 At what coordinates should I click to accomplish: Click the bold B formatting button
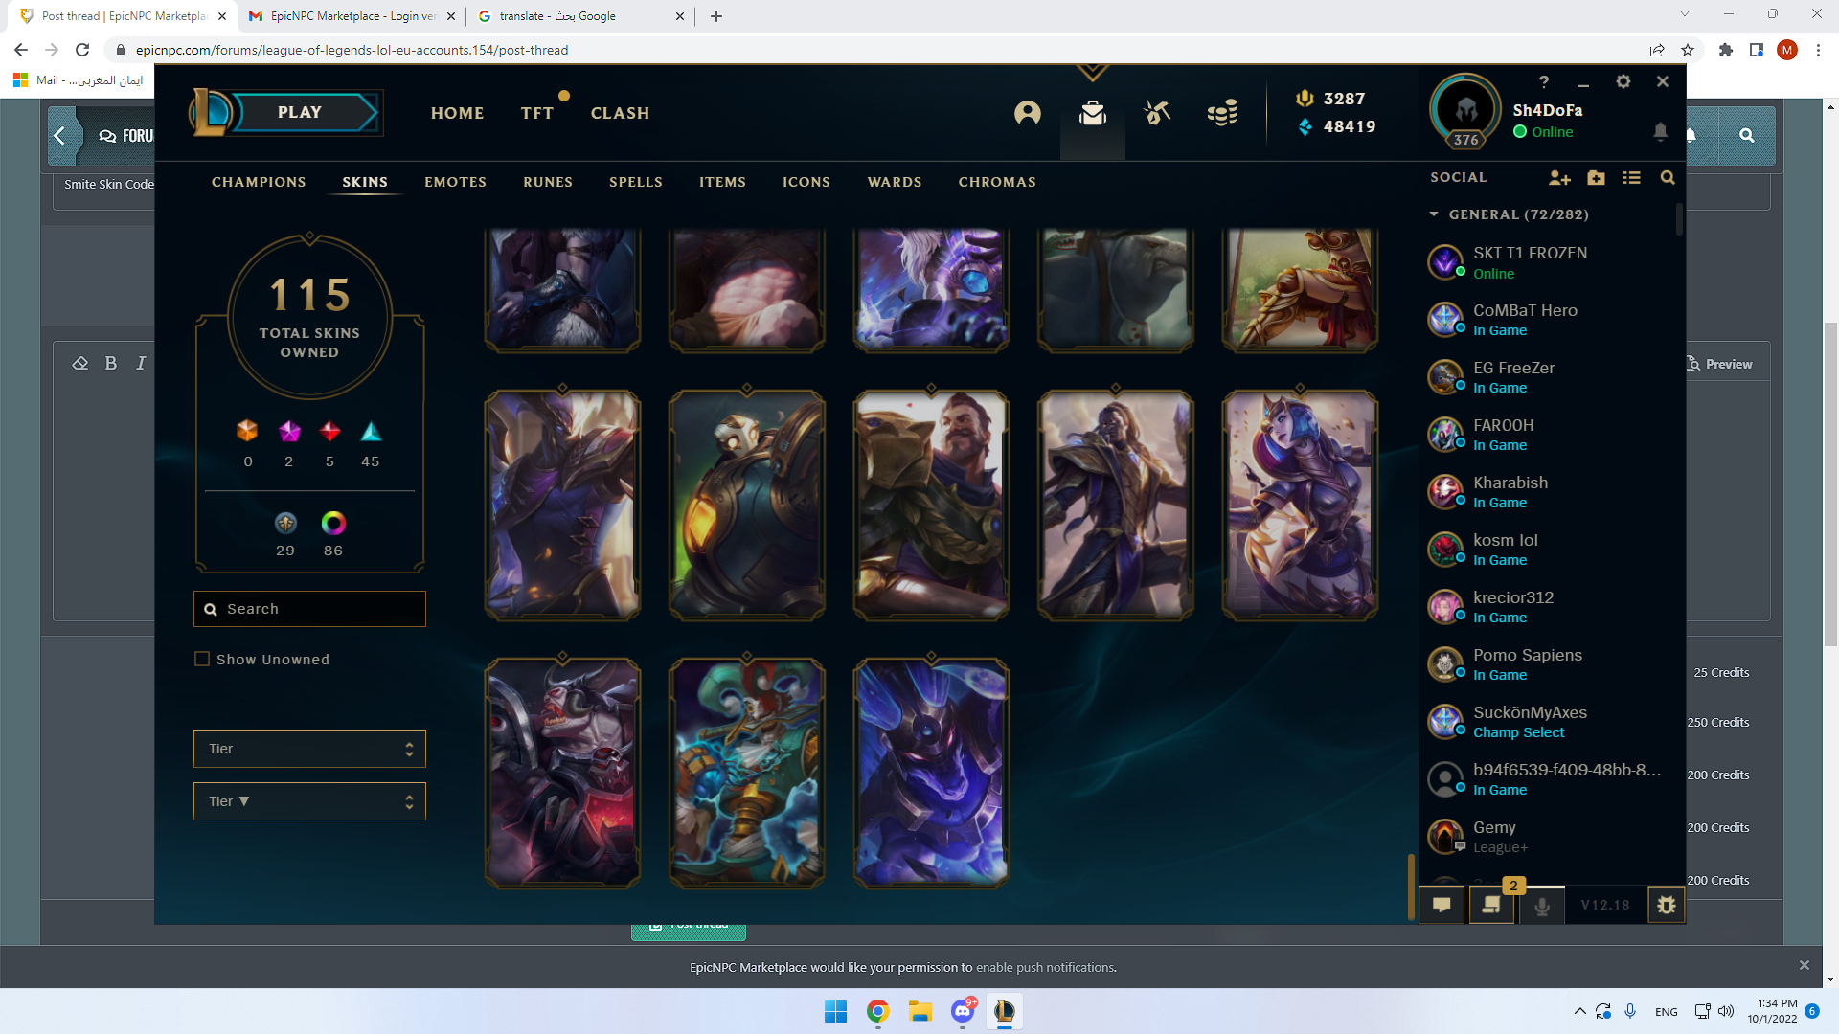tap(111, 363)
